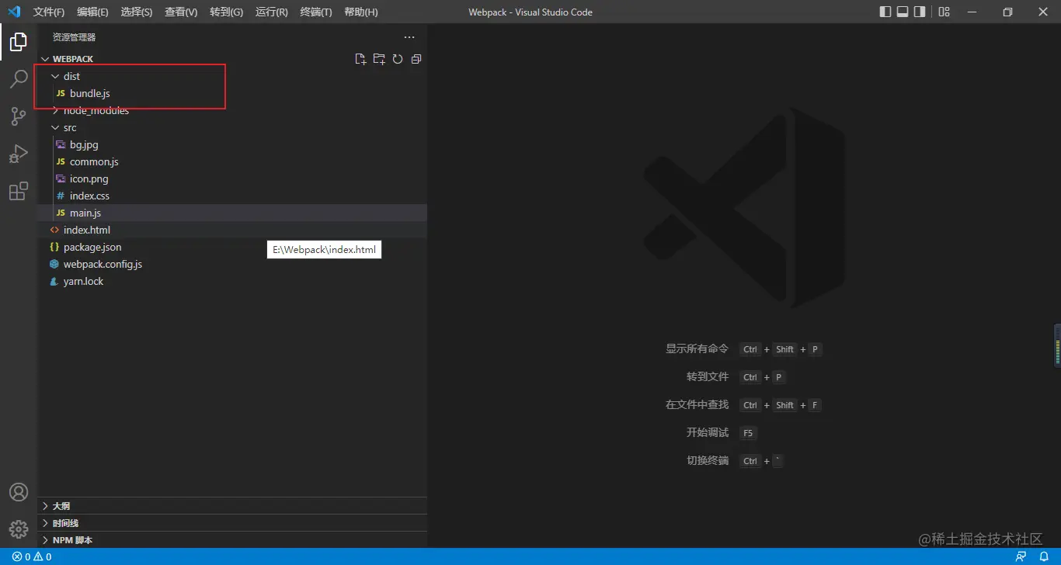Open the Explorer view in activity bar
The width and height of the screenshot is (1061, 565).
[19, 42]
